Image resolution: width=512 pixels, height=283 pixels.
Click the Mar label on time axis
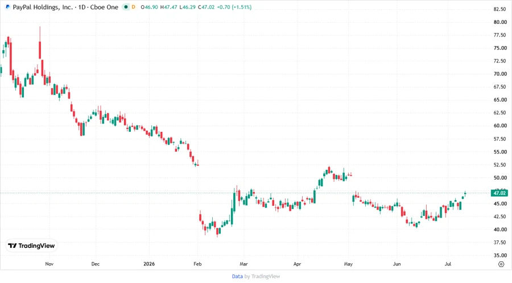click(x=243, y=264)
